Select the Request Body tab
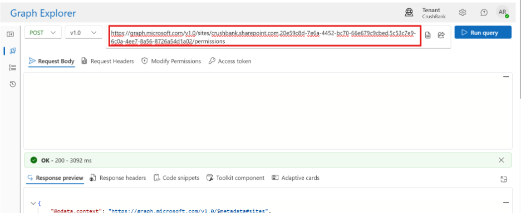Screen dimensions: 521x213 (52, 61)
